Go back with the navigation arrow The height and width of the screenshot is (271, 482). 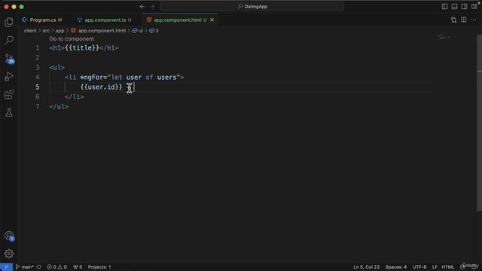(142, 7)
